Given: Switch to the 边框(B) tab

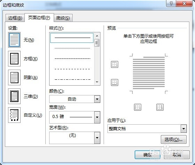Looking at the screenshot, I should [x=15, y=18].
